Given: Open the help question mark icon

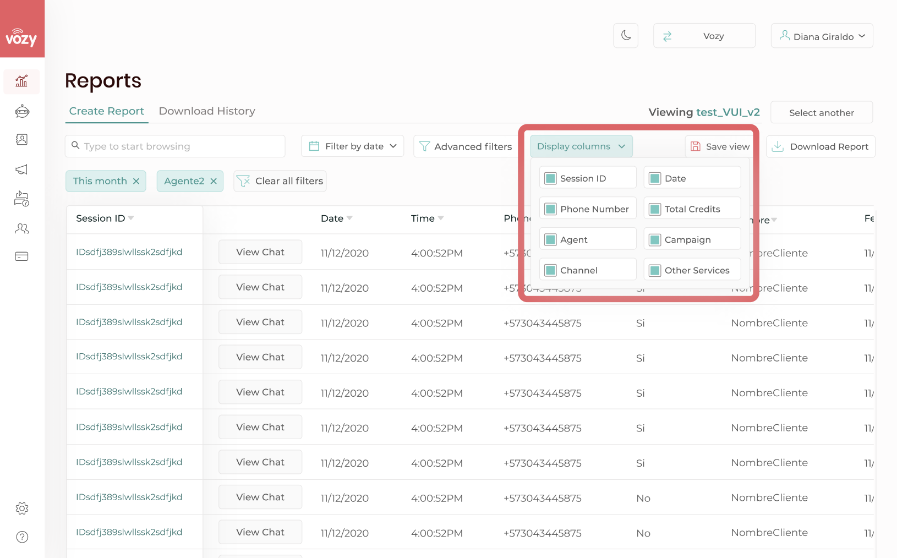Looking at the screenshot, I should 22,537.
